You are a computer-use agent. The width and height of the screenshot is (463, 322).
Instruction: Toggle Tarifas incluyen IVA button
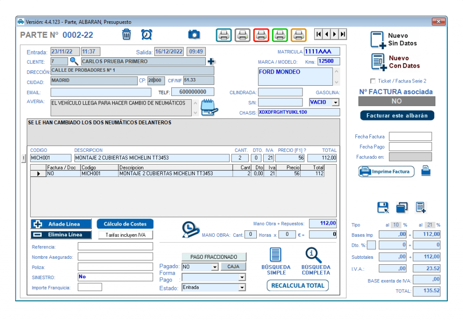(x=125, y=235)
